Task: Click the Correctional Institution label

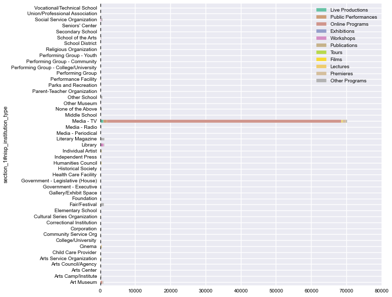Action: pos(72,222)
